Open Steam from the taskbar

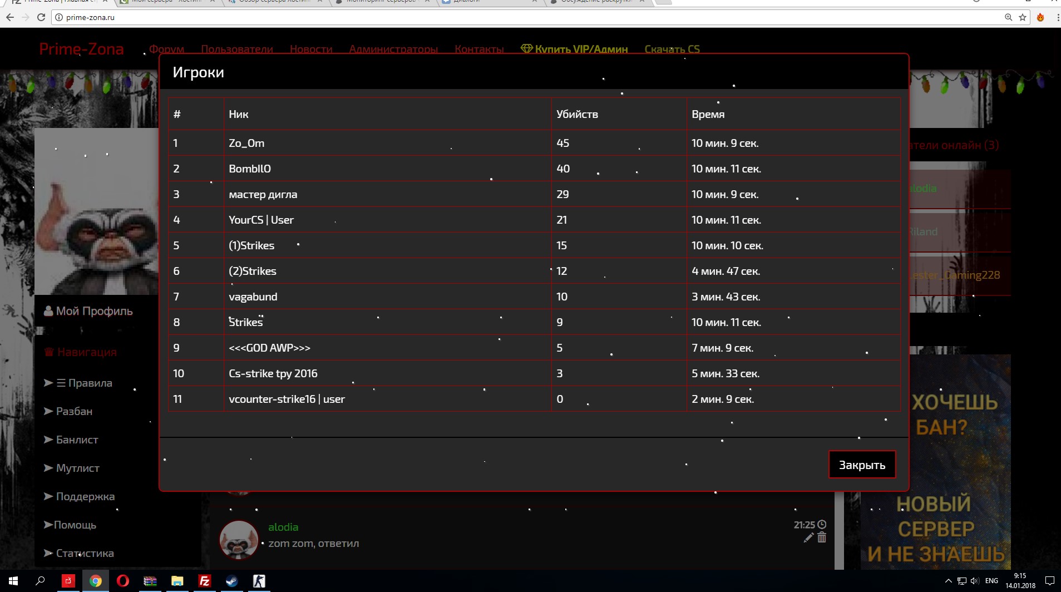click(x=231, y=581)
